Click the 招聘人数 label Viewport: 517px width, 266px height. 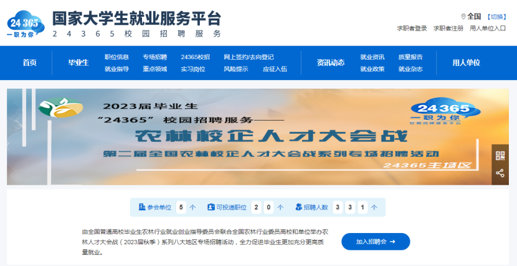[x=316, y=208]
